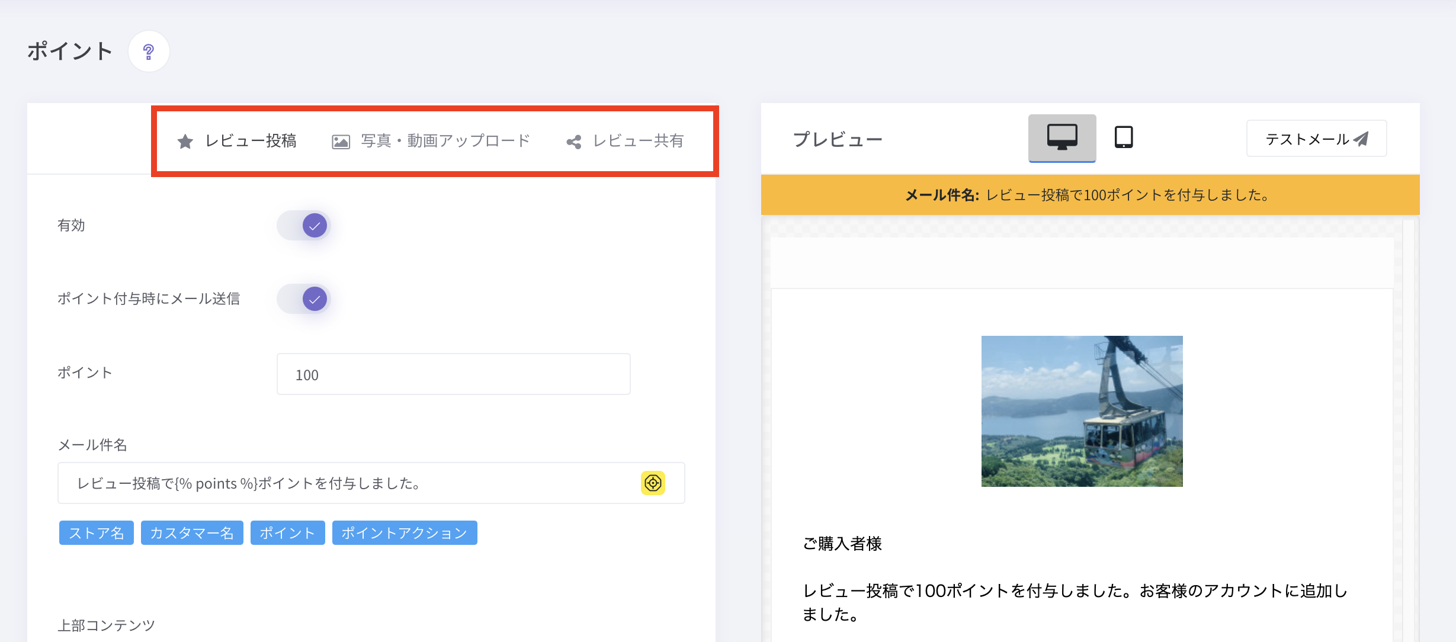The height and width of the screenshot is (642, 1456).
Task: Click the yellow target icon in the subject field
Action: [653, 483]
